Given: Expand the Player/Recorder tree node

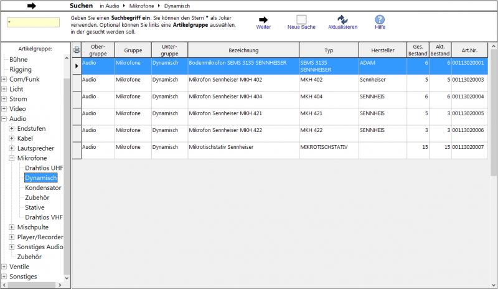Looking at the screenshot, I should (x=12, y=237).
